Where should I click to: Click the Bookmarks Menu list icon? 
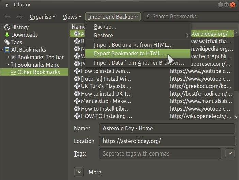[x=13, y=65]
